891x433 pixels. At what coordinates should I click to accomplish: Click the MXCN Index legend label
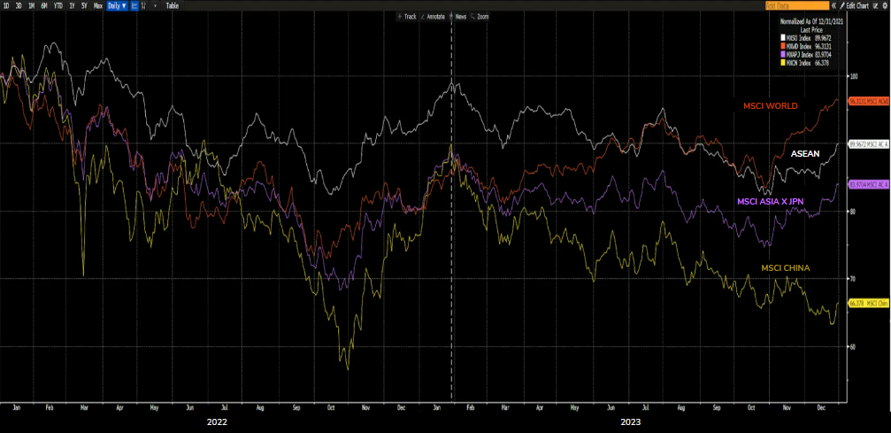(798, 63)
